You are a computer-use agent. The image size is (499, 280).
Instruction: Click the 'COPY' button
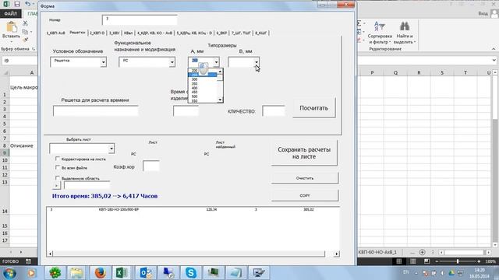305,195
